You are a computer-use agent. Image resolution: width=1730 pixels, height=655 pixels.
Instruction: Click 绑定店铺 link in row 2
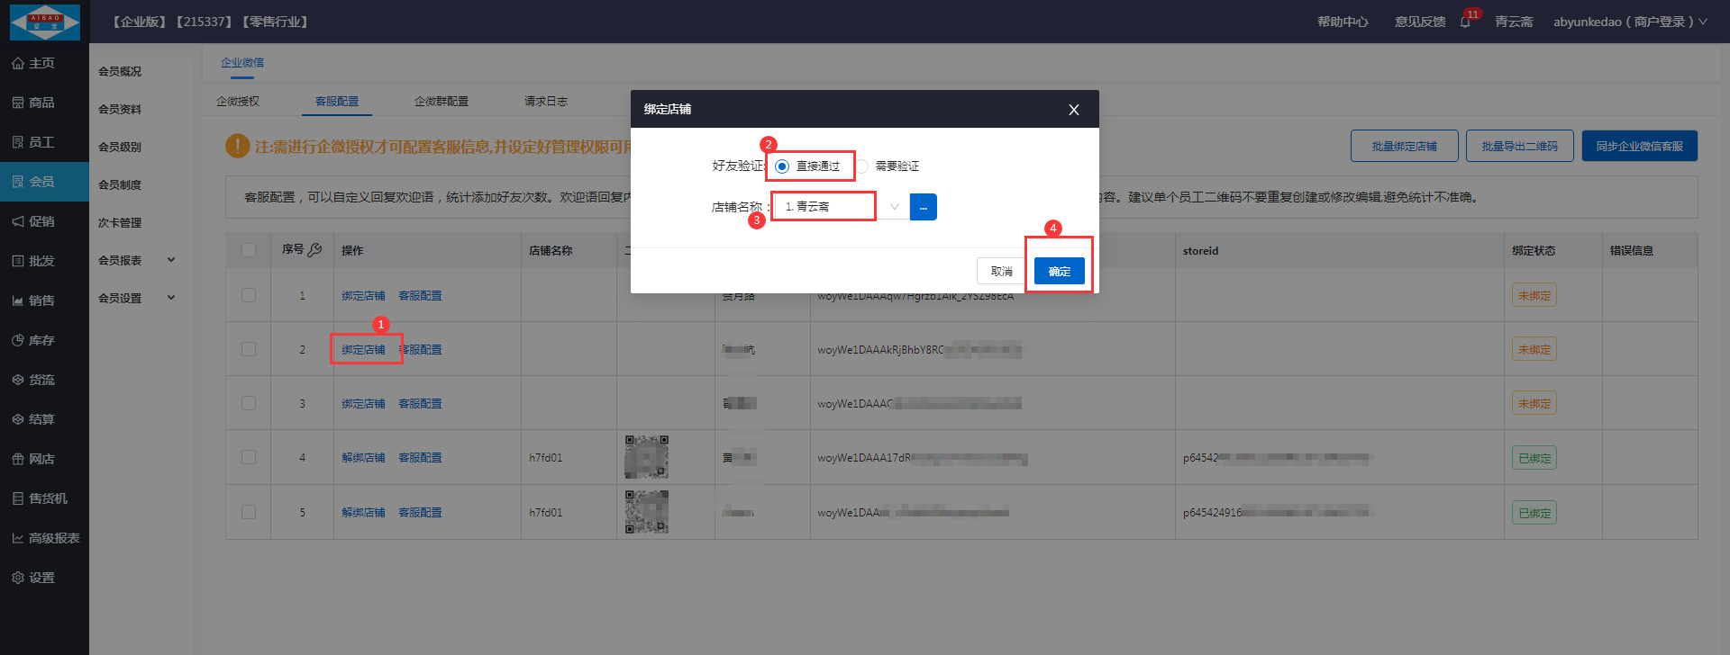point(363,349)
